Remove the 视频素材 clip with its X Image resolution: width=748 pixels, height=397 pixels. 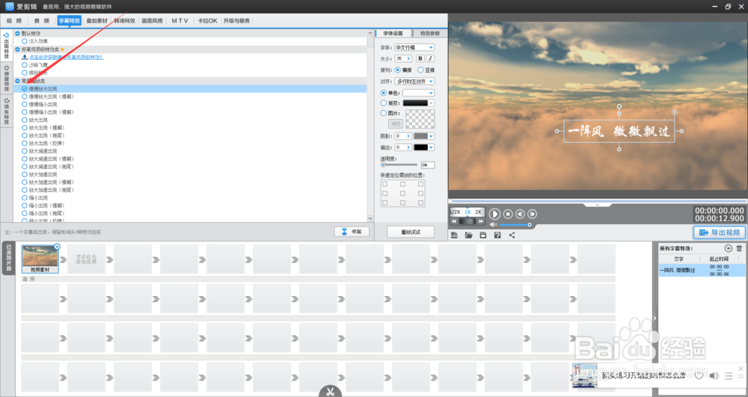click(x=57, y=247)
